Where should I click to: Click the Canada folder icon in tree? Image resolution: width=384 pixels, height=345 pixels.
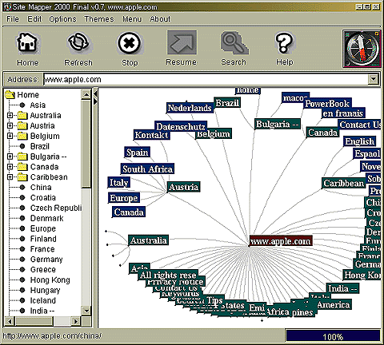[22, 167]
